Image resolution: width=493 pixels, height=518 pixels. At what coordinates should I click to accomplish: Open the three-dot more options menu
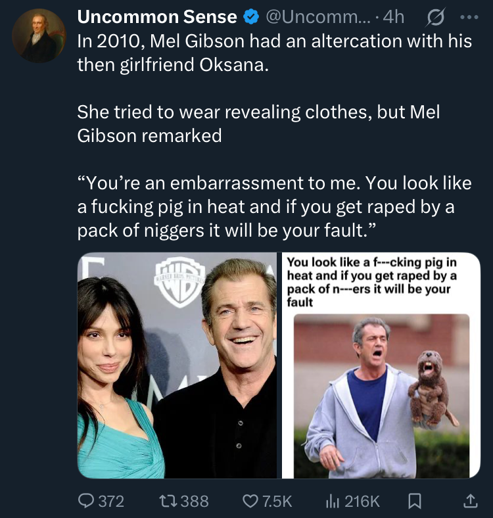[469, 17]
